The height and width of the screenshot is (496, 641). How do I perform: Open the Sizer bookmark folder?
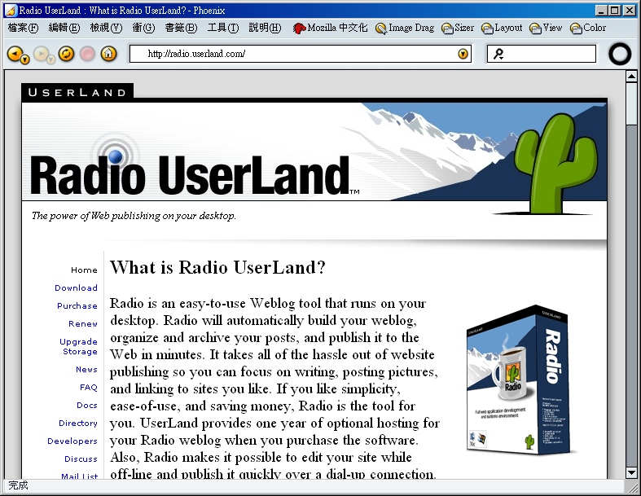pyautogui.click(x=458, y=28)
